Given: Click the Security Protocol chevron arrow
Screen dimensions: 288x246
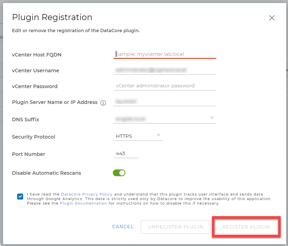Looking at the screenshot, I should click(x=158, y=135).
